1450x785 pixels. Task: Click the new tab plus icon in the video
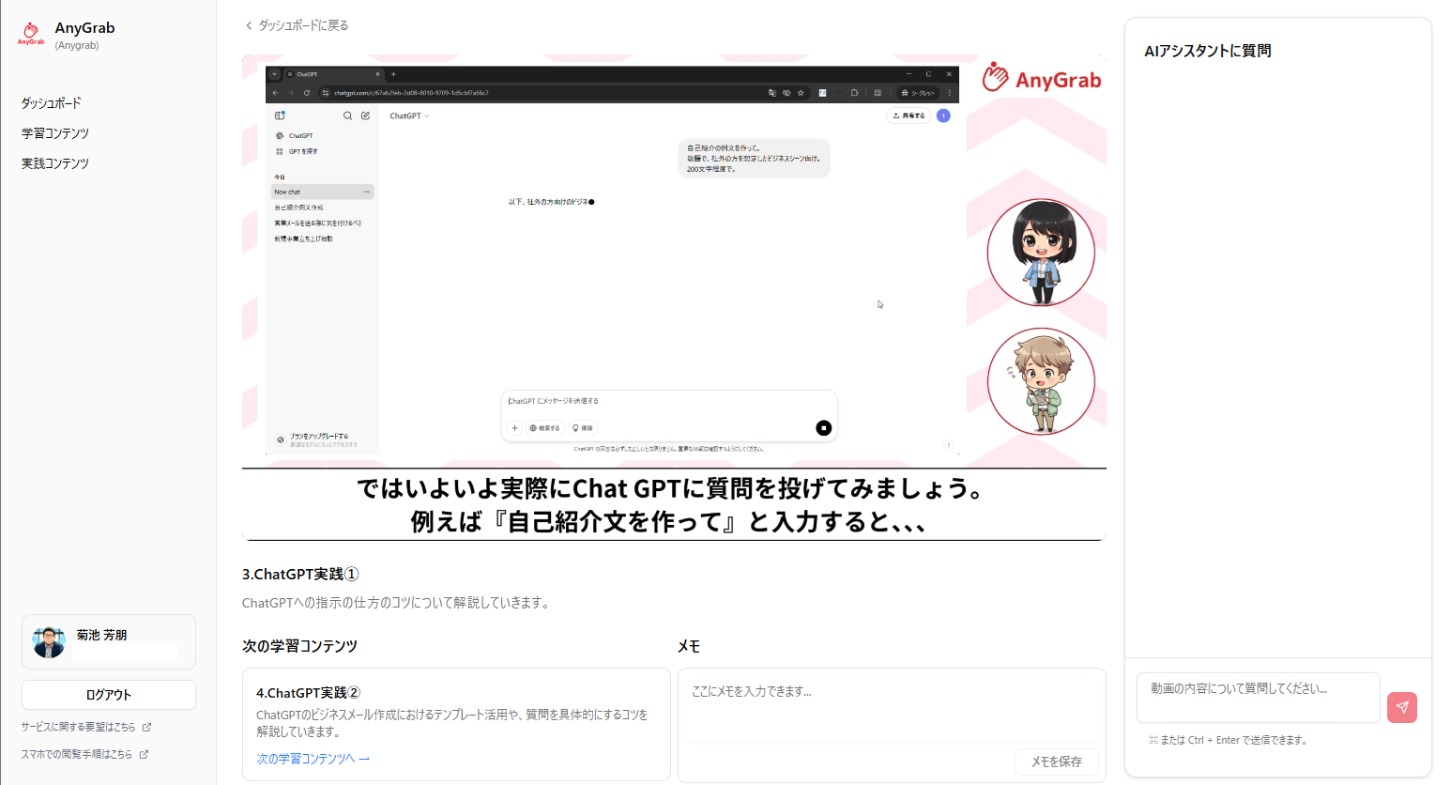pos(393,74)
